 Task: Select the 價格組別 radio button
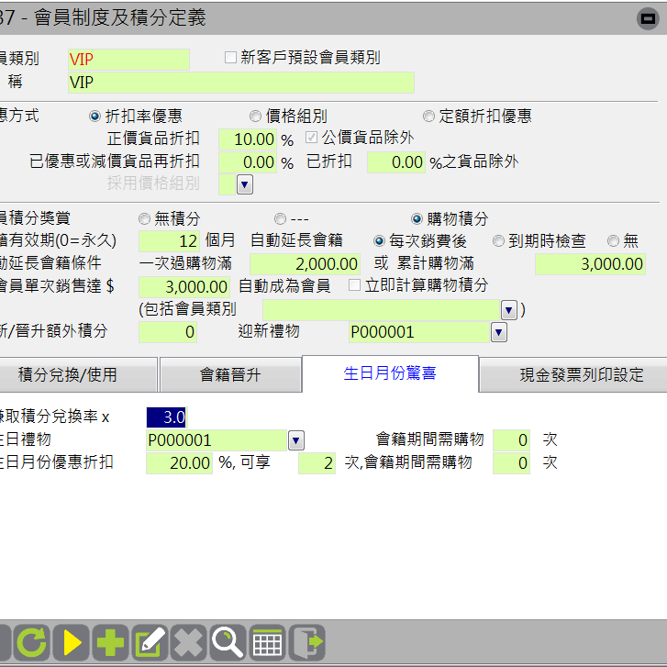click(x=256, y=117)
